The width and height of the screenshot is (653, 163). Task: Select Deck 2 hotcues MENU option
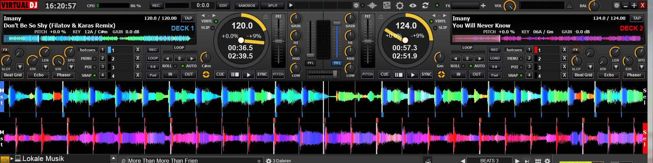pyautogui.click(x=521, y=58)
